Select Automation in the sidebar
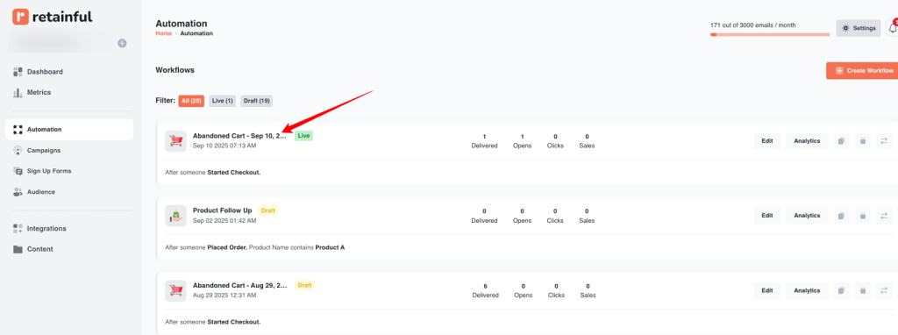Image resolution: width=898 pixels, height=335 pixels. coord(69,130)
